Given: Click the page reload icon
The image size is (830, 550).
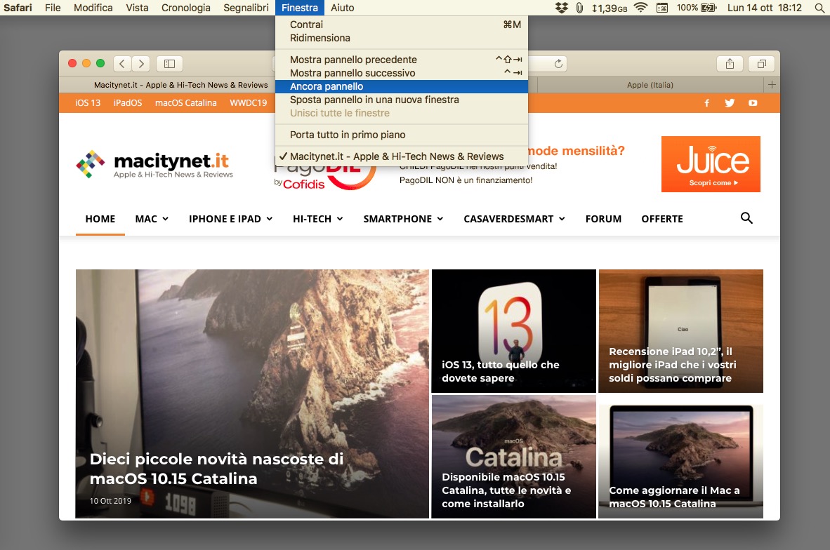Looking at the screenshot, I should [558, 64].
